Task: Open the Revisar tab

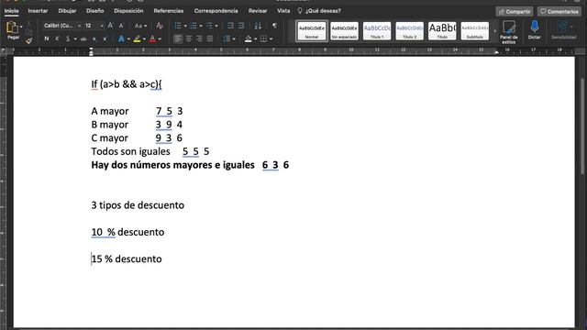Action: (x=258, y=11)
